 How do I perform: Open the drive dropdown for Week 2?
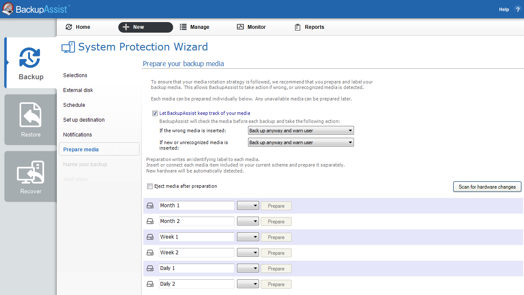(x=248, y=253)
